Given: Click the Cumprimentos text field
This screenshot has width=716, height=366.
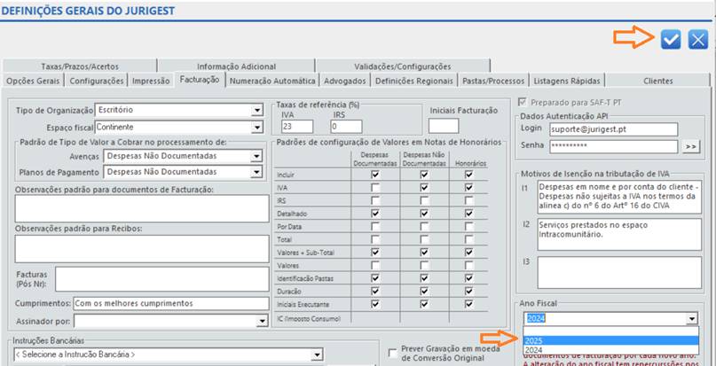Looking at the screenshot, I should coord(170,303).
